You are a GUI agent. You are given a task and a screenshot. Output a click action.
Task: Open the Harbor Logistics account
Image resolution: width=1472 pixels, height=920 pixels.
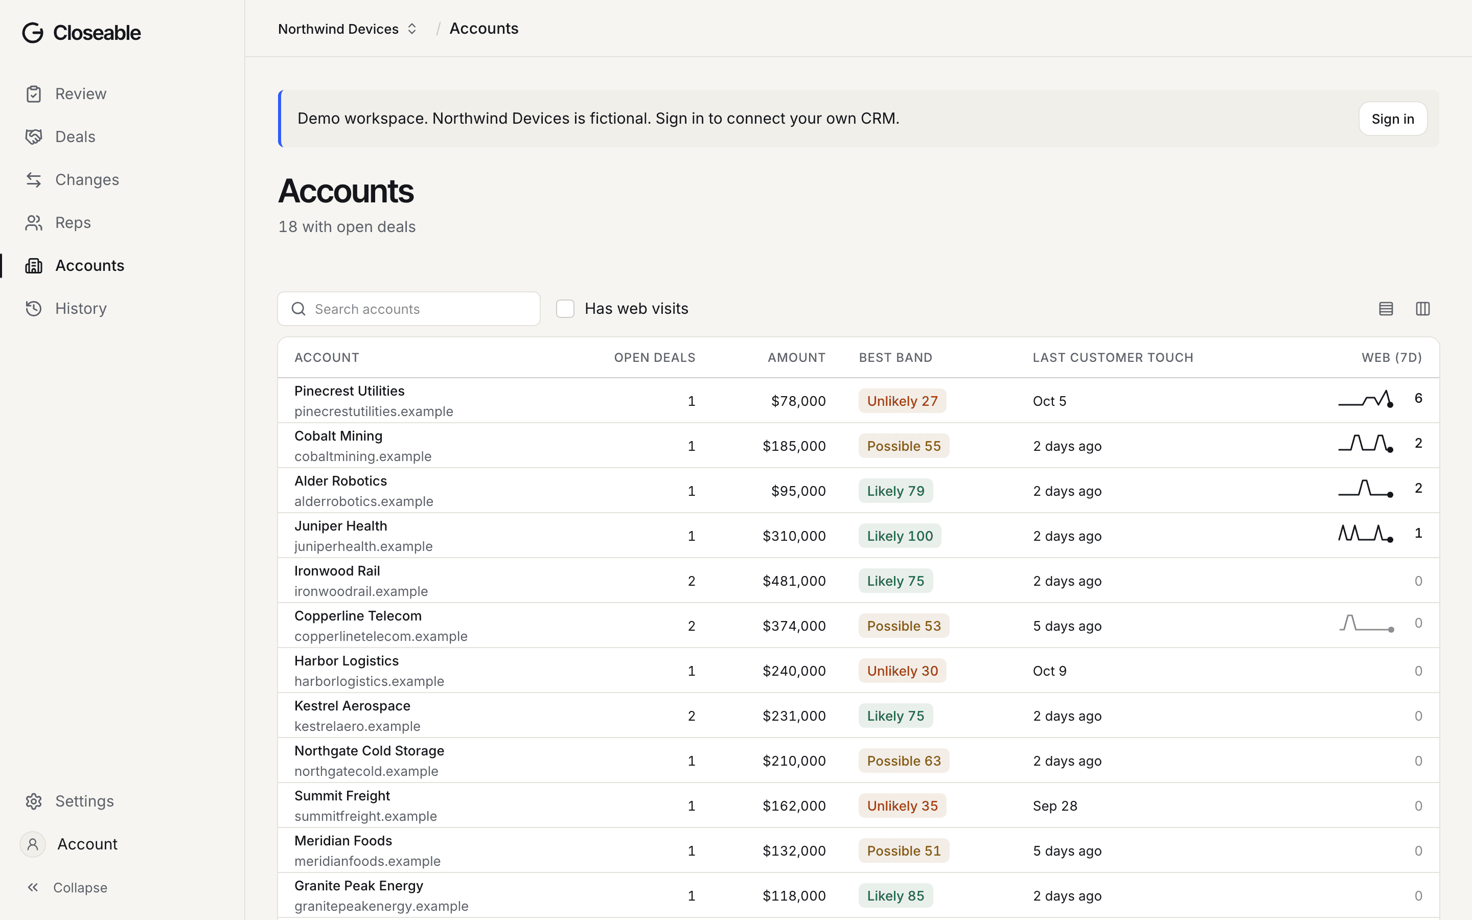347,661
